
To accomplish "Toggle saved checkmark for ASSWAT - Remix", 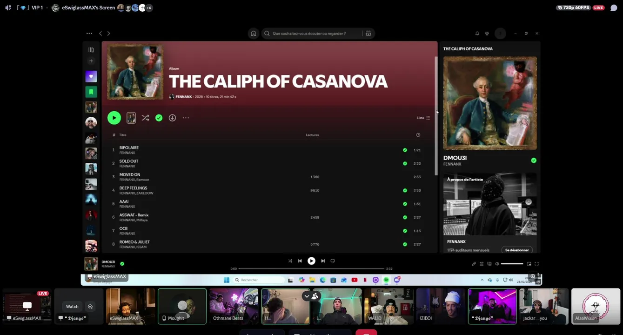I will (405, 217).
